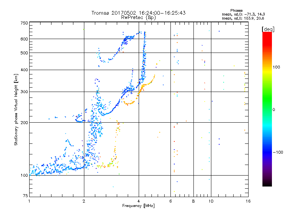
Task: Click y-axis tick label '75'
Action: click(x=26, y=196)
